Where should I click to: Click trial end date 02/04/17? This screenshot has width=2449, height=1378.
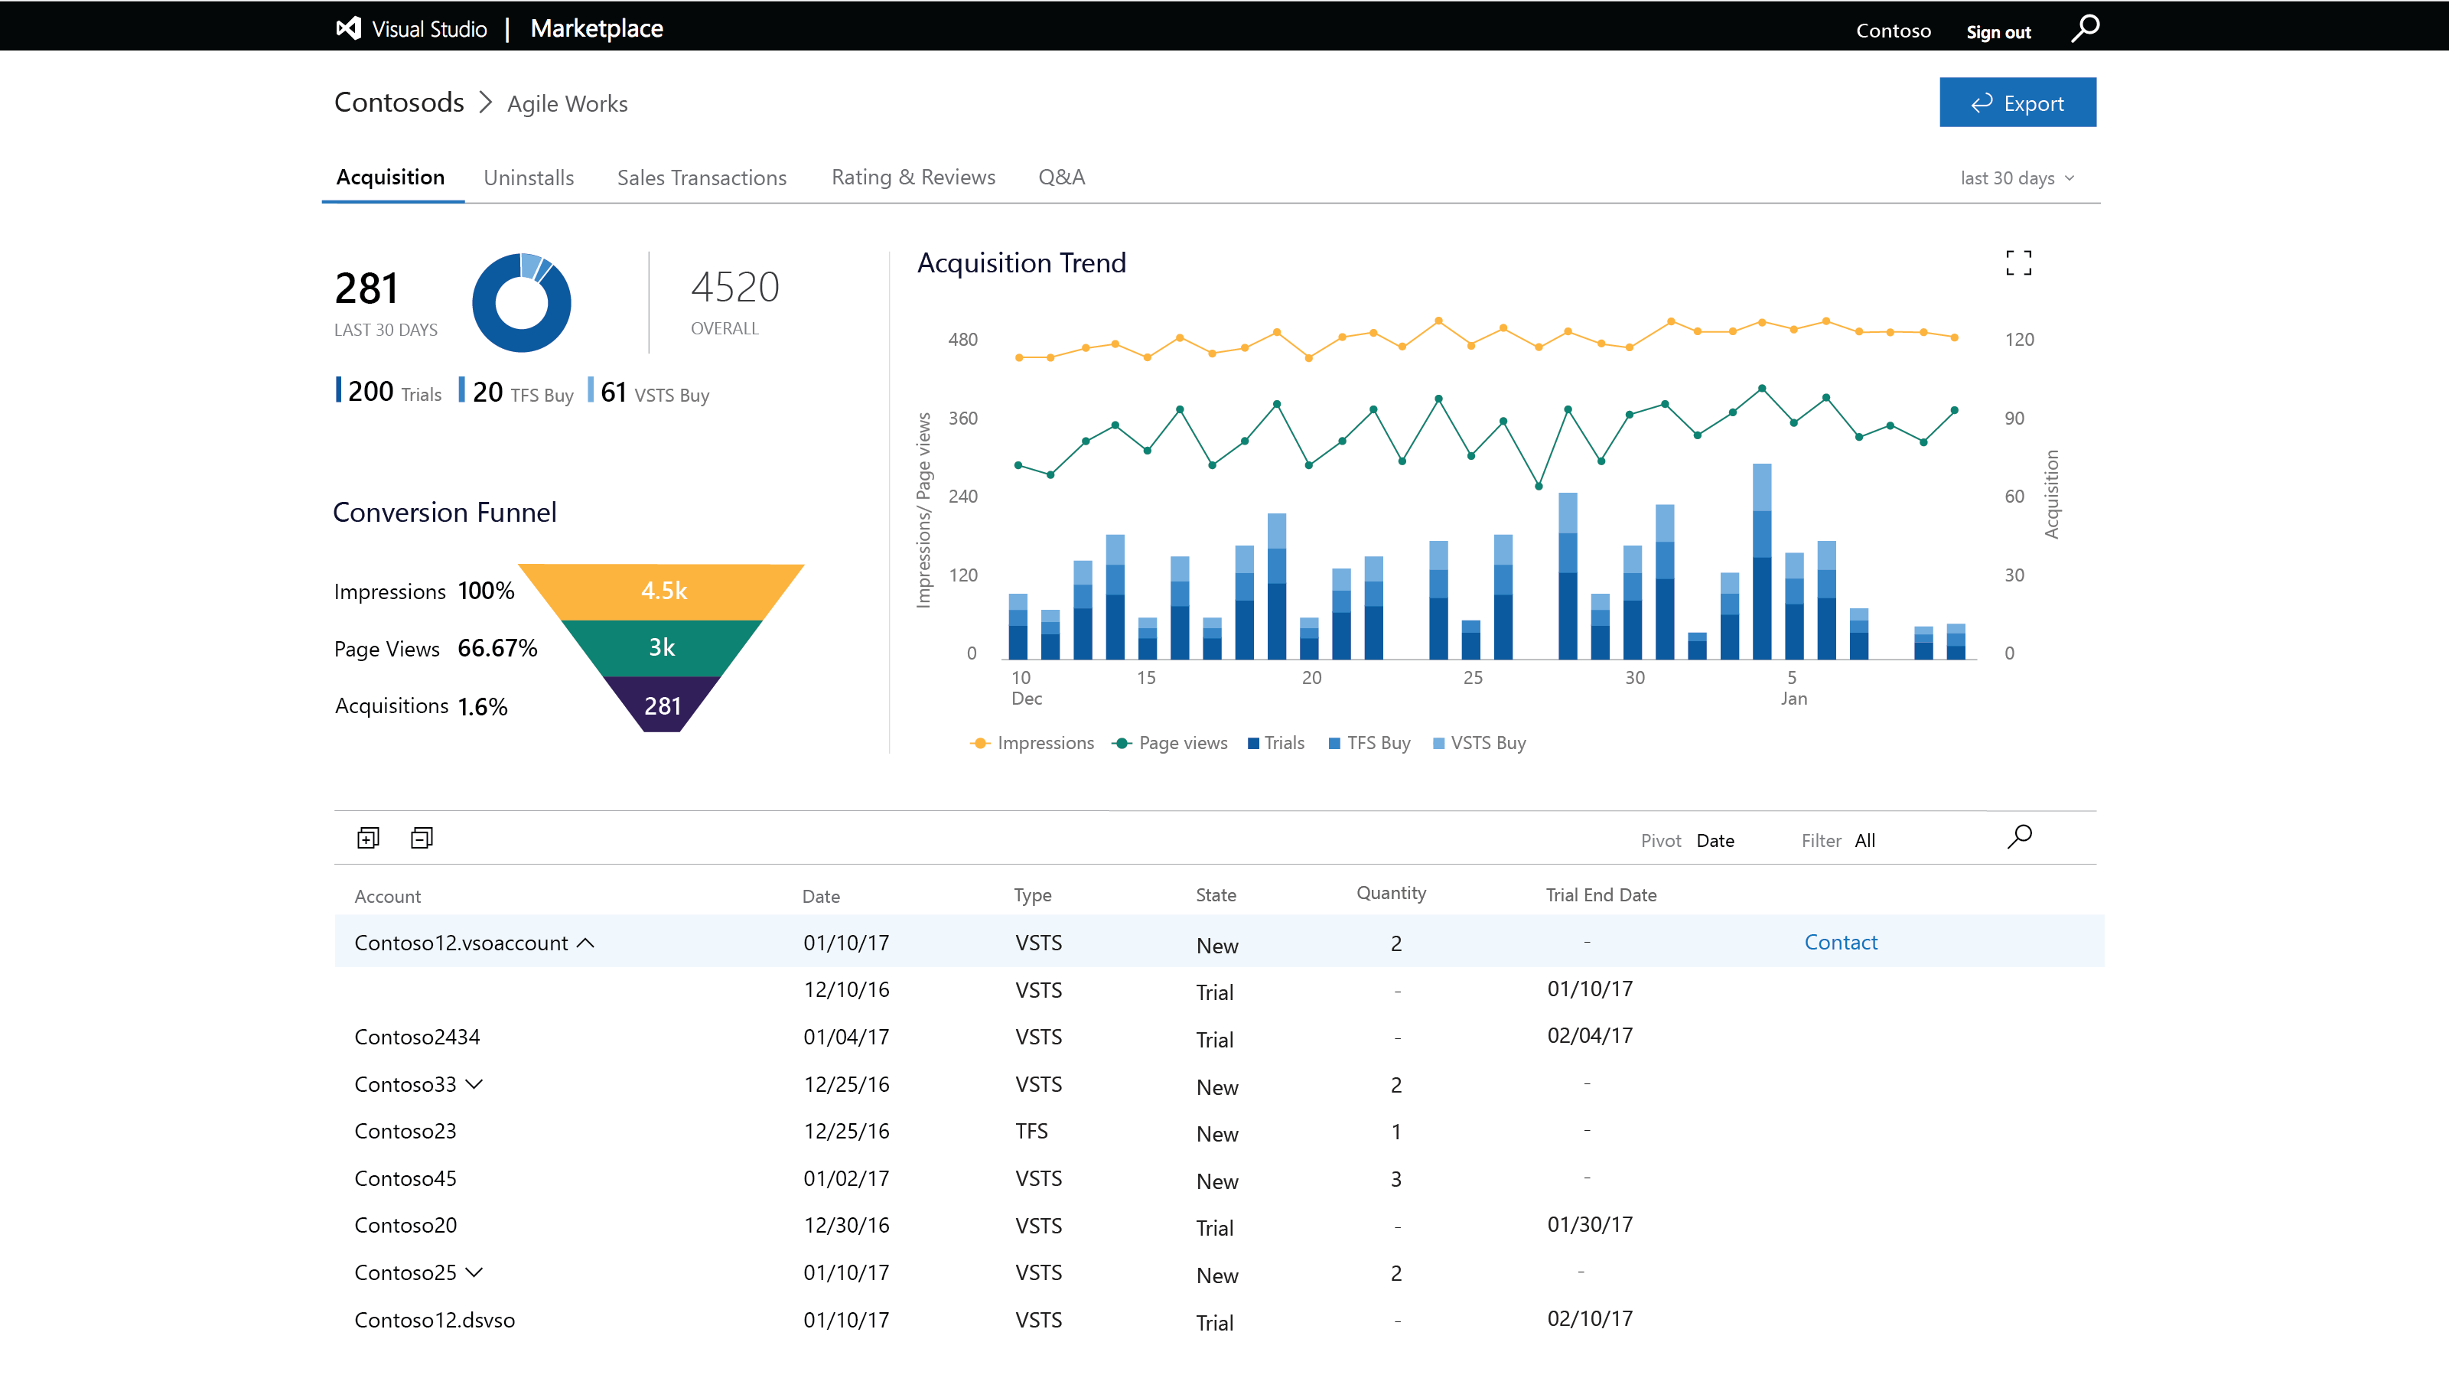(x=1590, y=1036)
